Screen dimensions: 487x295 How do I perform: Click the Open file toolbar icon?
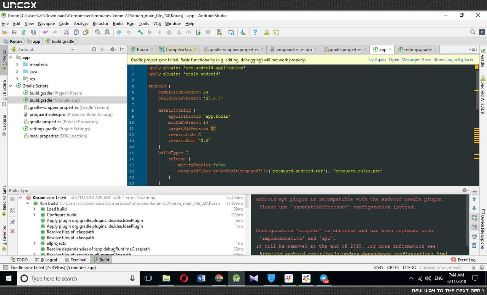click(x=5, y=32)
